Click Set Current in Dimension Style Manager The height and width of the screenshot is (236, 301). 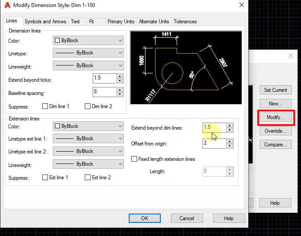click(276, 90)
